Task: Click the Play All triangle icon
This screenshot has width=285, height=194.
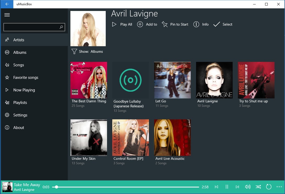Action: click(x=114, y=24)
